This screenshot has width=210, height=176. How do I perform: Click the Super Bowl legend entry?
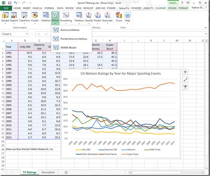pyautogui.click(x=130, y=154)
